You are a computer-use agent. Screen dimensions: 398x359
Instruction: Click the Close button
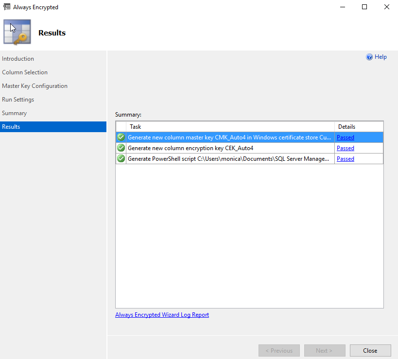[x=370, y=350]
